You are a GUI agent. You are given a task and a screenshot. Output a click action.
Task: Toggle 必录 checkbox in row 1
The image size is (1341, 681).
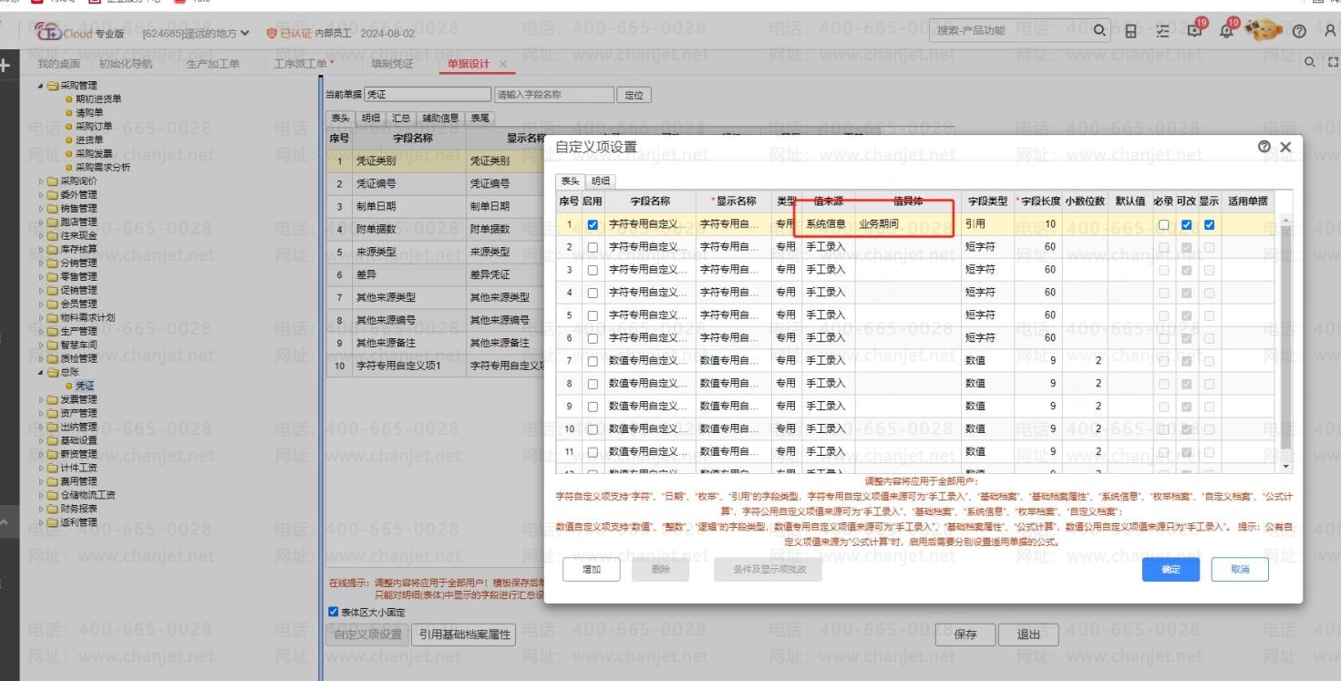point(1163,224)
